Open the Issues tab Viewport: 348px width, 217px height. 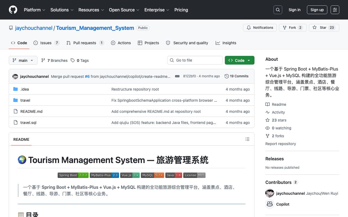(46, 43)
